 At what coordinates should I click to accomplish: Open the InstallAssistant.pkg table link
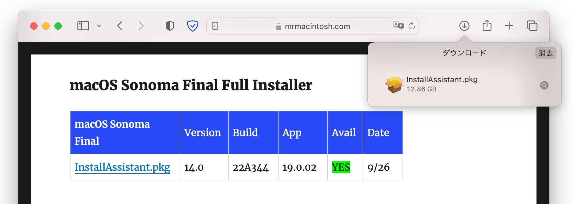click(x=122, y=167)
